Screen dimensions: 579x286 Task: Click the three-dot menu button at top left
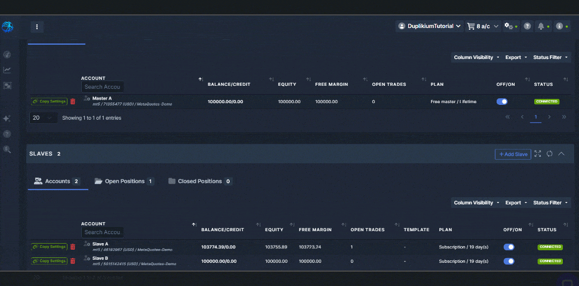(37, 27)
